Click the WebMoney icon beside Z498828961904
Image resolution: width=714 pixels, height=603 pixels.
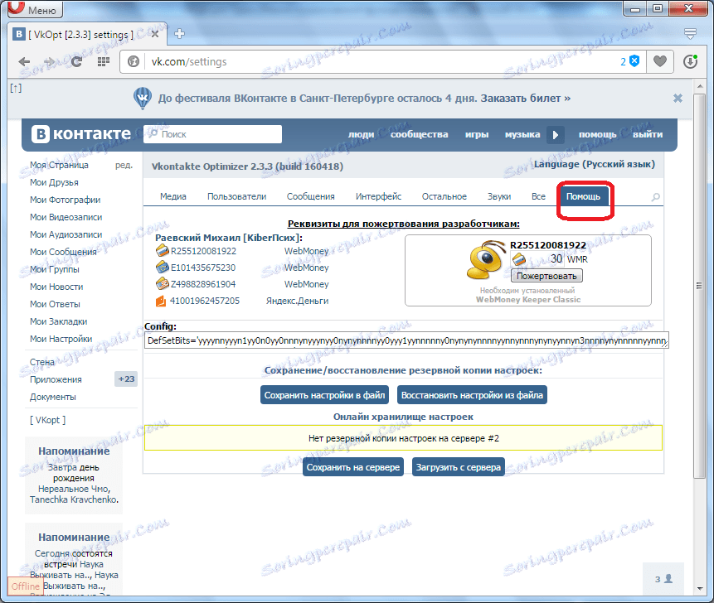(162, 284)
